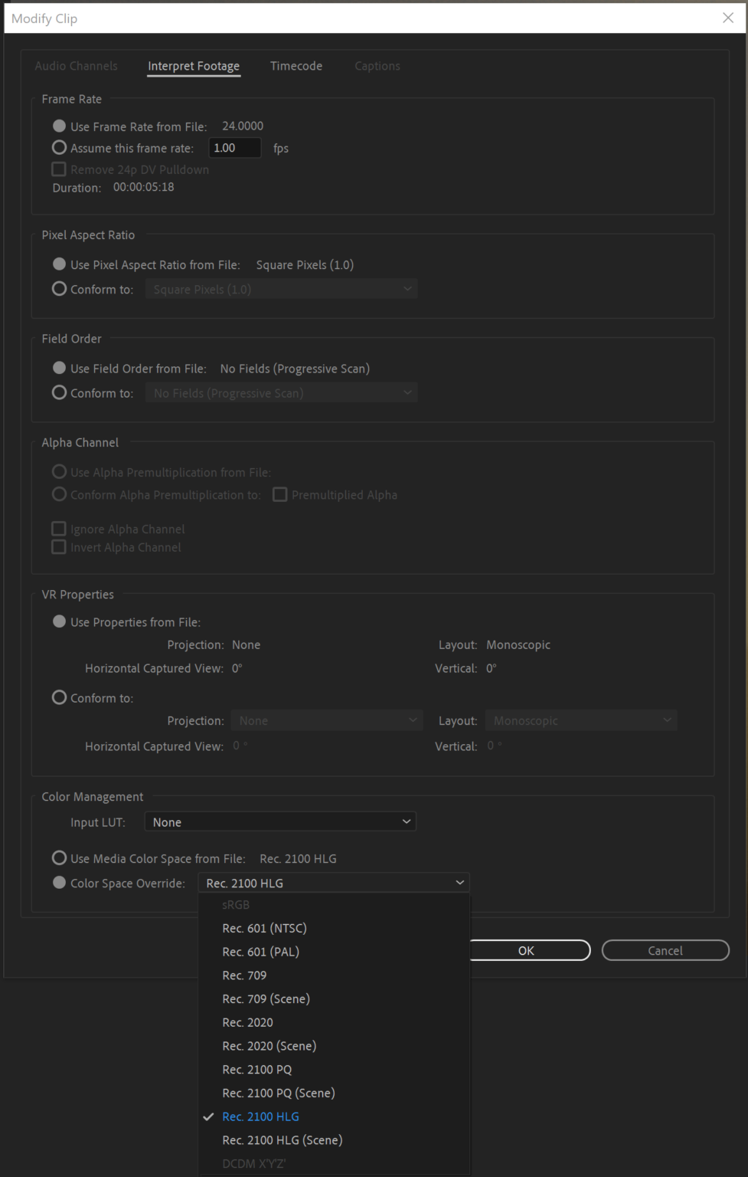Select Conform to under Field Order
The height and width of the screenshot is (1177, 748).
[x=59, y=392]
